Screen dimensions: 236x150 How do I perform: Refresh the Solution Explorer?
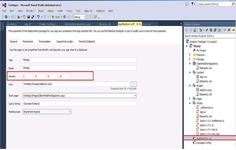coord(211,30)
